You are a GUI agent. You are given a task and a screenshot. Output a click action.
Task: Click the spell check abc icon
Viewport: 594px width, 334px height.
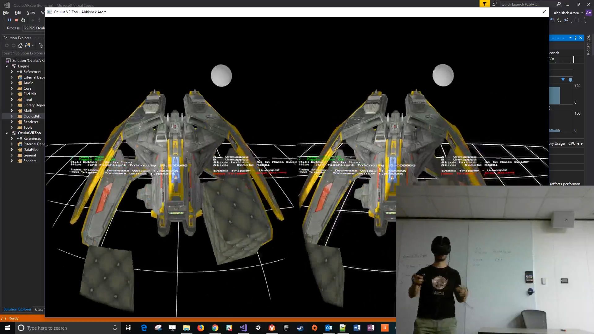click(559, 20)
